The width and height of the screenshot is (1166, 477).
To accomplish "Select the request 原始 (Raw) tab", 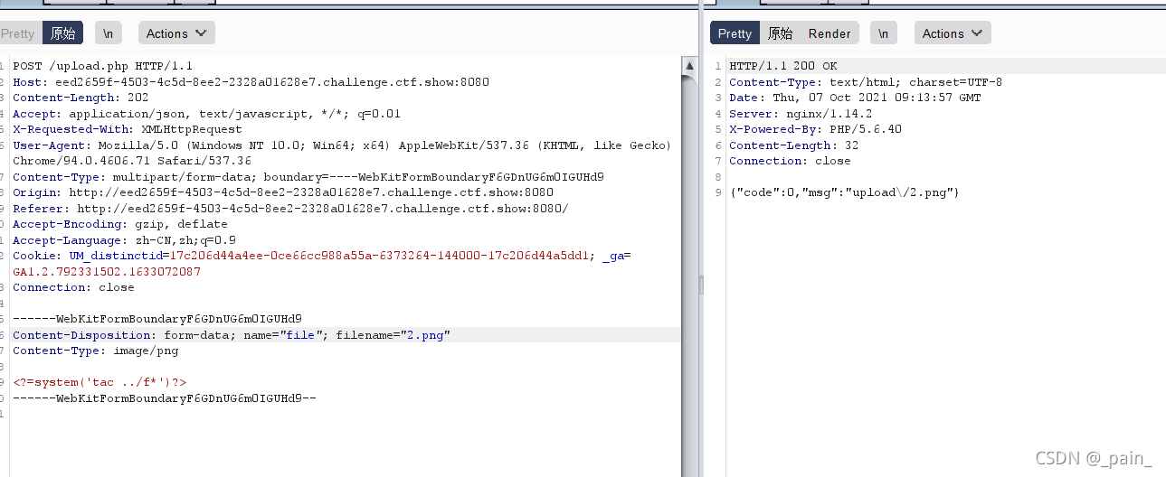I will [62, 33].
